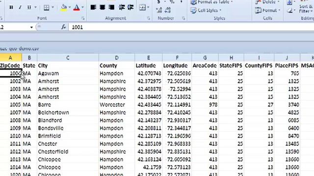The image size is (314, 176).
Task: Select the Worcester county cell
Action: point(117,105)
